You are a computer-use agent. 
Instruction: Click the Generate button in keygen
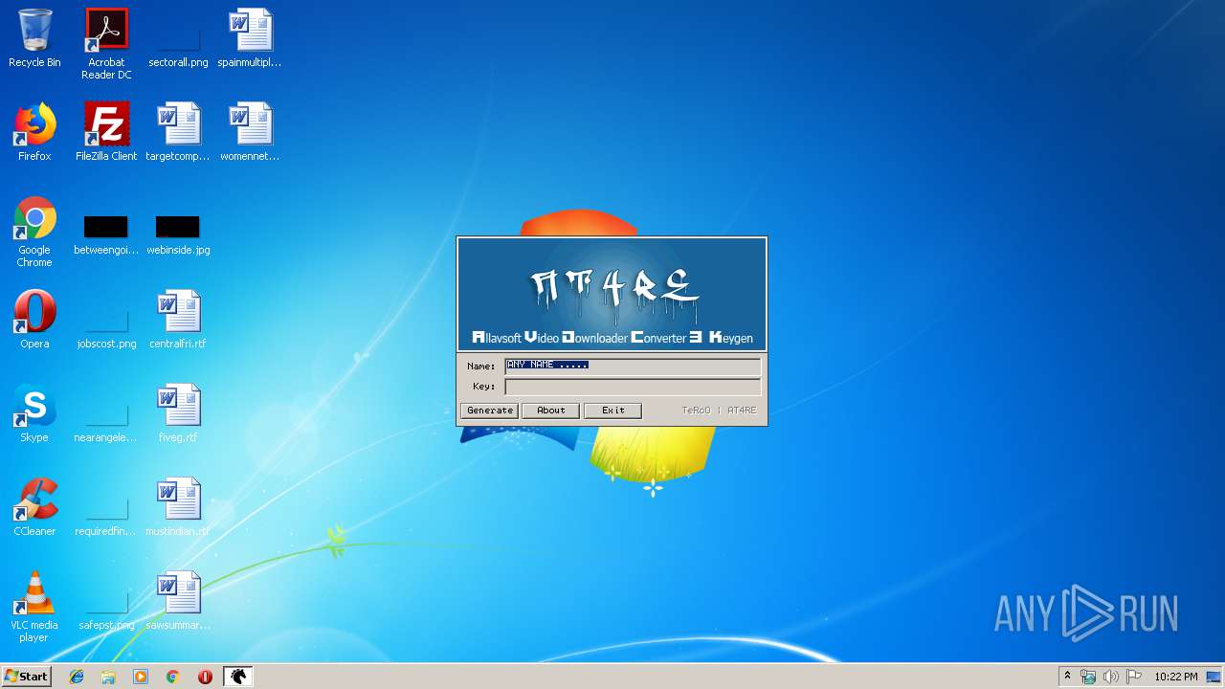tap(489, 411)
